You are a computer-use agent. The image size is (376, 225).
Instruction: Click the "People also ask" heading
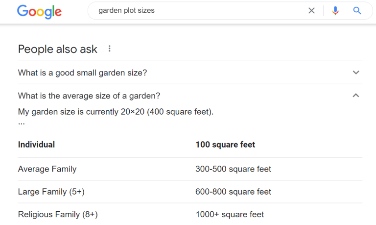tap(57, 49)
